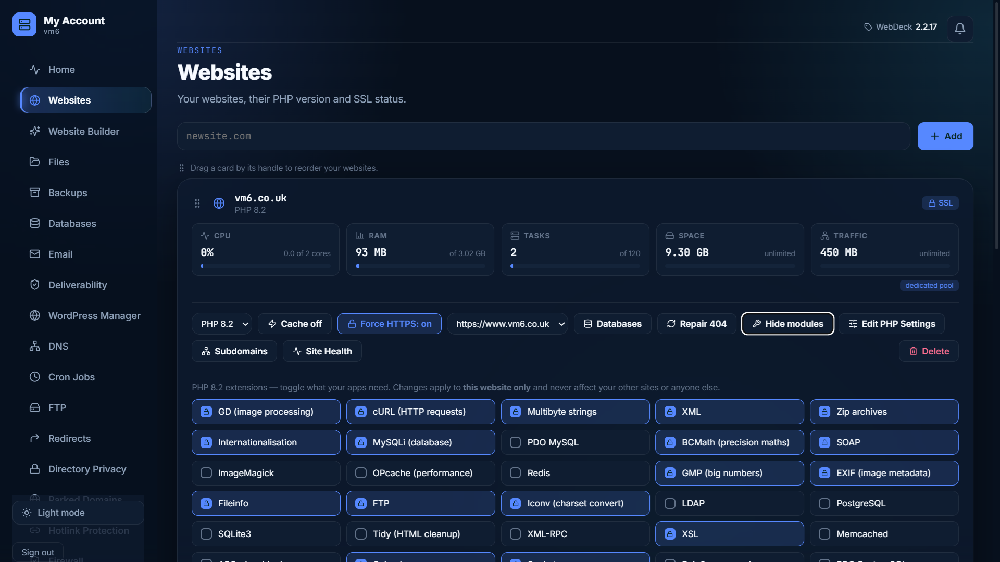Open the notifications bell
Image resolution: width=1000 pixels, height=562 pixels.
tap(960, 29)
